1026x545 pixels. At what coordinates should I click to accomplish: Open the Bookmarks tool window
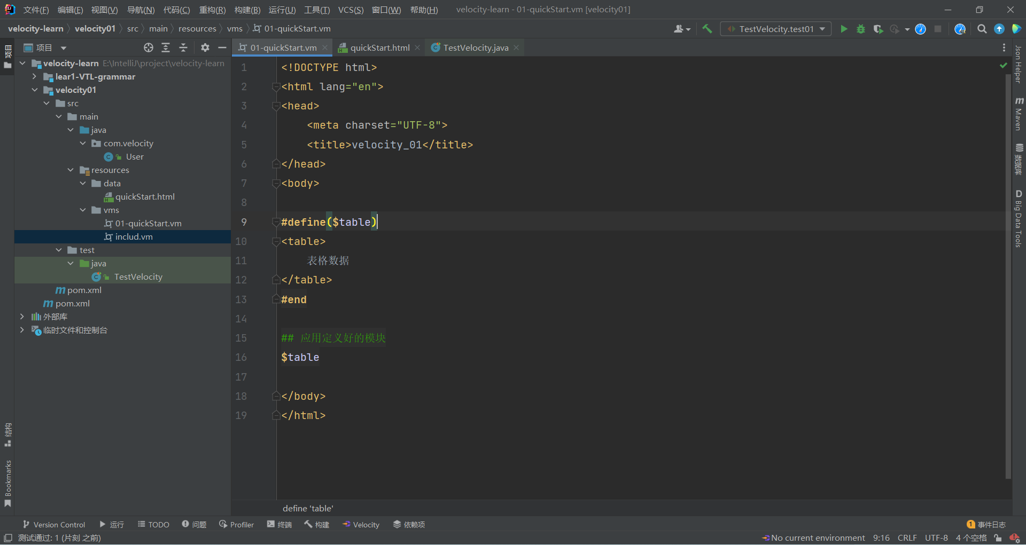[7, 483]
